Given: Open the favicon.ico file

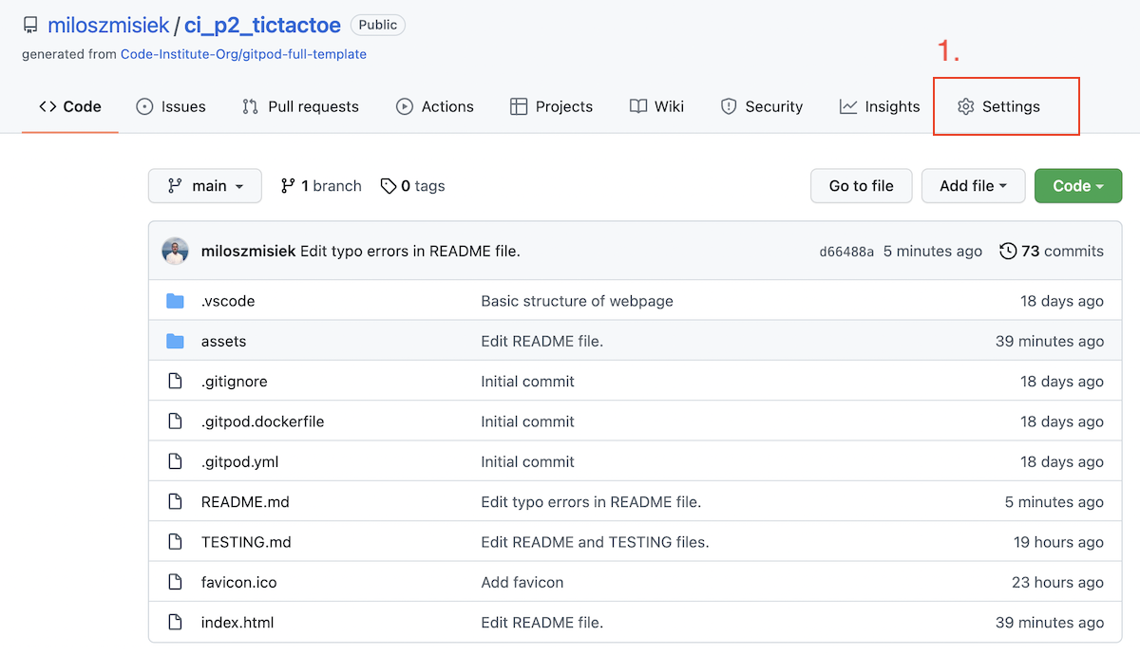Looking at the screenshot, I should pyautogui.click(x=238, y=582).
